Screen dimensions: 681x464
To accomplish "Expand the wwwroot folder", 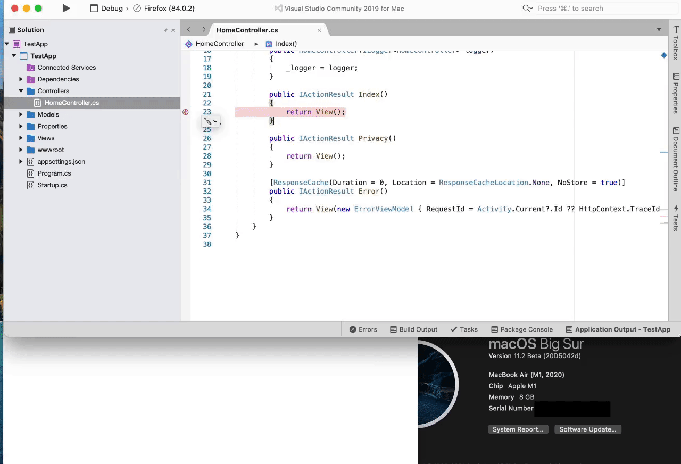I will [x=21, y=150].
